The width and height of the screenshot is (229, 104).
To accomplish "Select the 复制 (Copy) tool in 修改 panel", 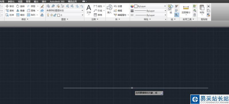I will pyautogui.click(x=10, y=11).
